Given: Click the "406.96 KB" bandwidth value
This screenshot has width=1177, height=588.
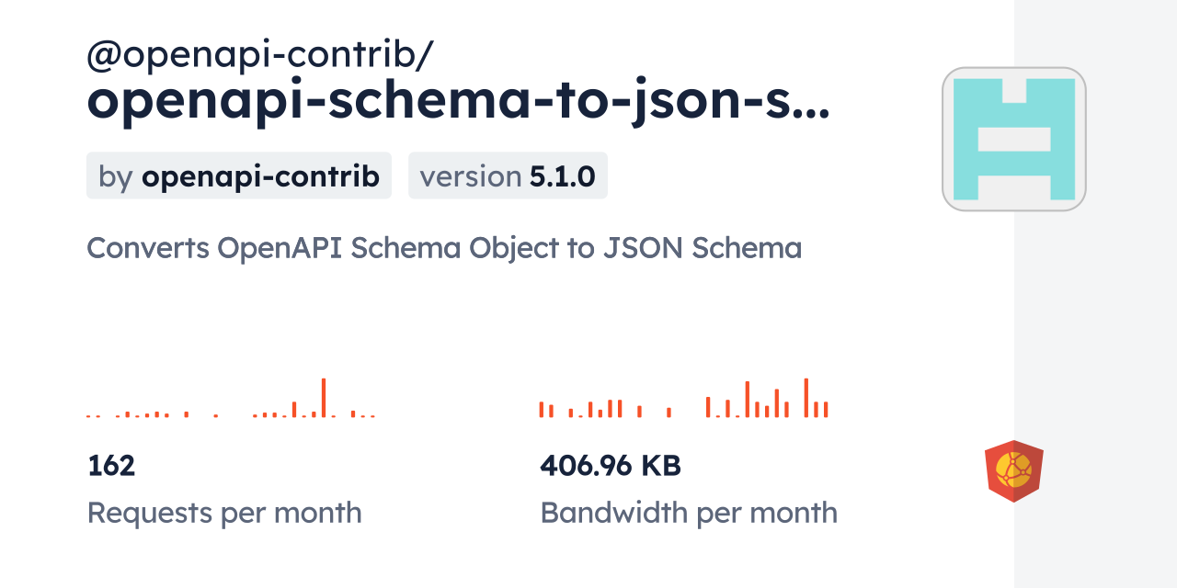Looking at the screenshot, I should [611, 466].
